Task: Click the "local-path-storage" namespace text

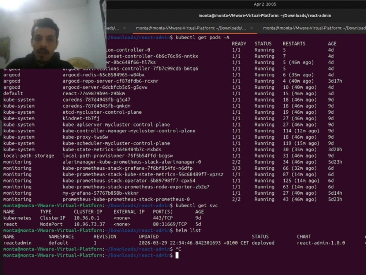Action: point(29,155)
